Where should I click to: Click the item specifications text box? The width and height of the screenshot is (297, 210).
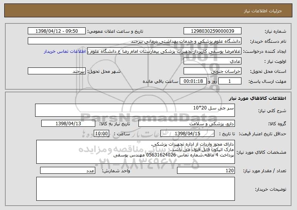pos(135,152)
